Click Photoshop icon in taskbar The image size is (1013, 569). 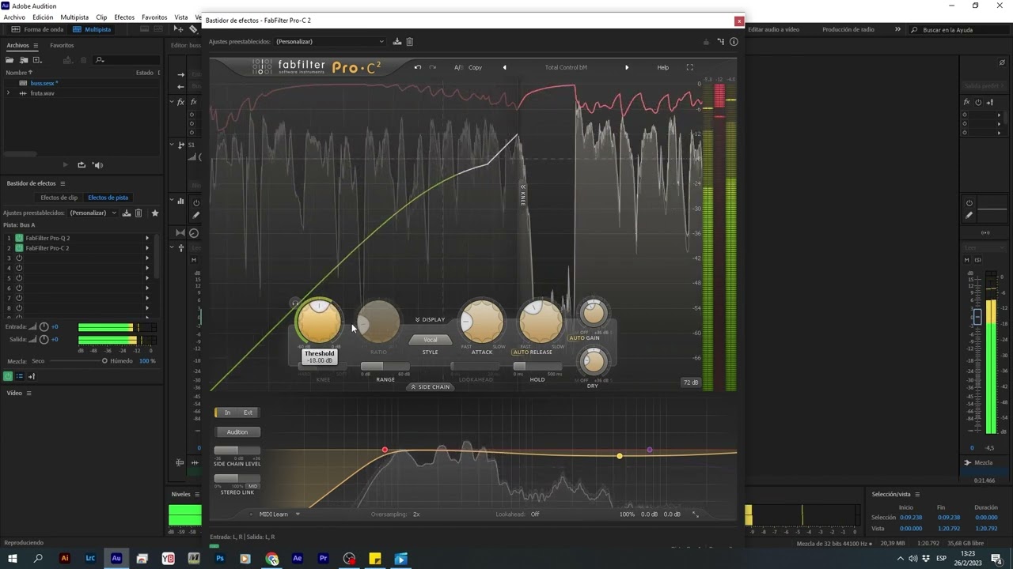(x=220, y=559)
